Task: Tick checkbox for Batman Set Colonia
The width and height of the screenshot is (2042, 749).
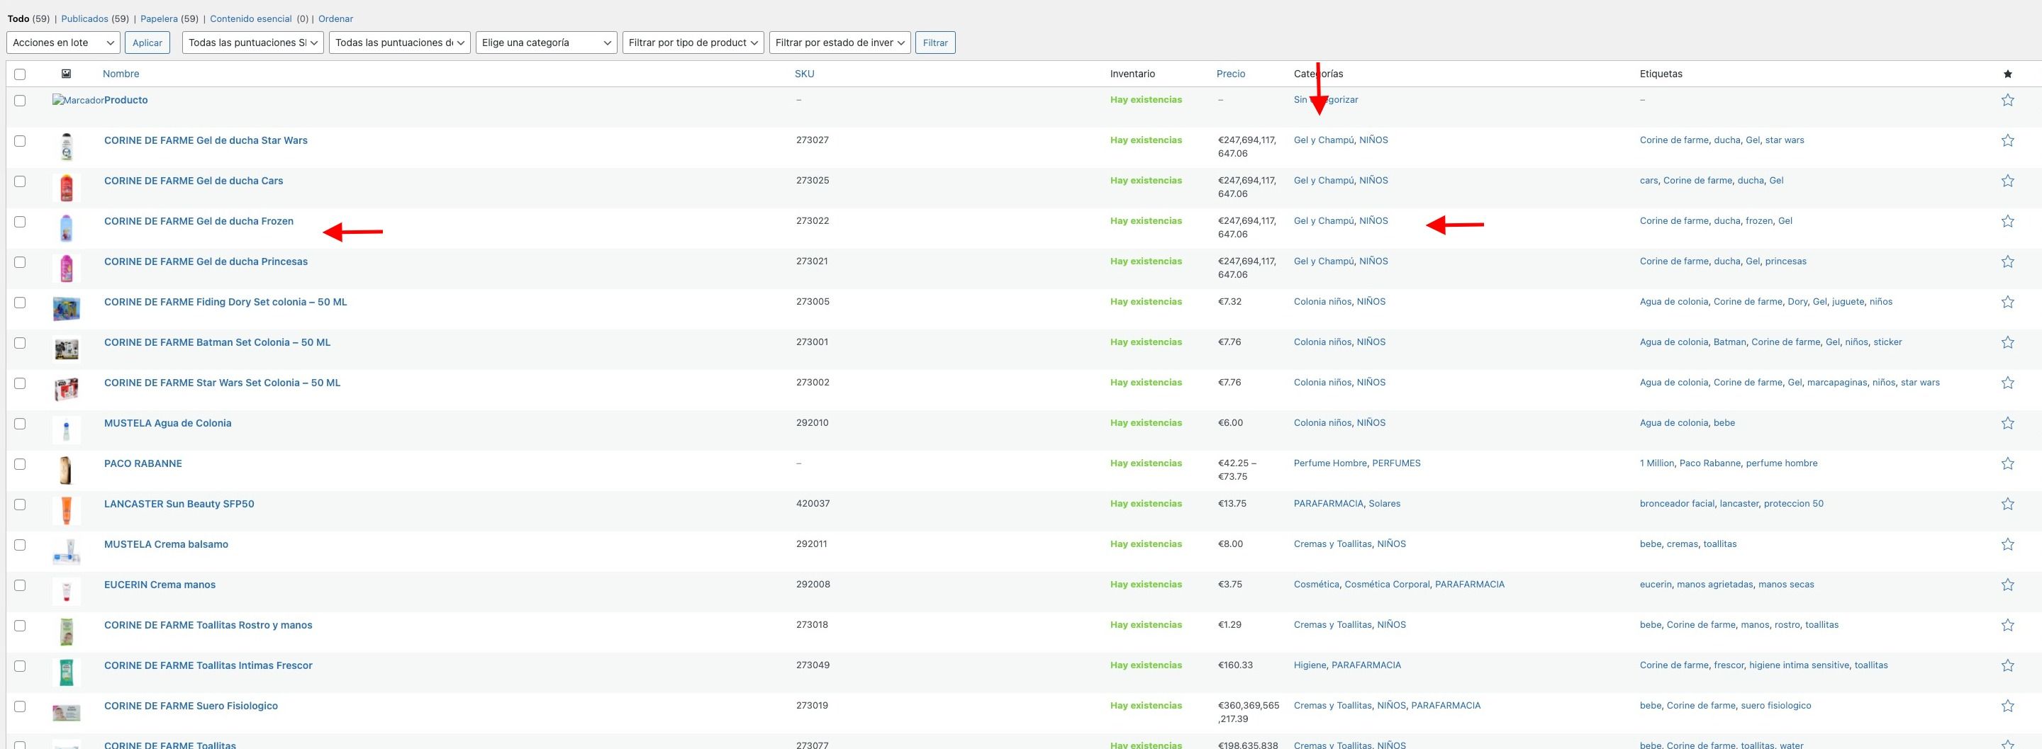Action: pyautogui.click(x=20, y=343)
